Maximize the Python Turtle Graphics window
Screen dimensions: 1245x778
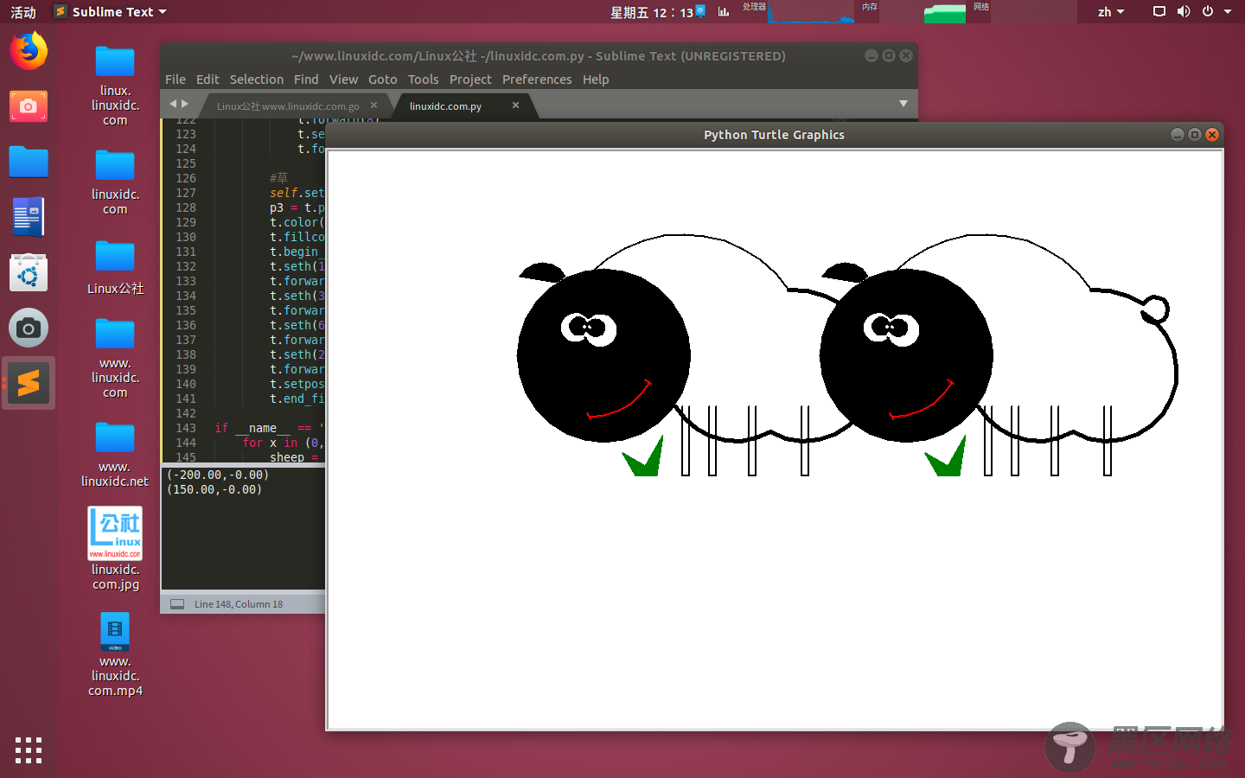(1195, 135)
